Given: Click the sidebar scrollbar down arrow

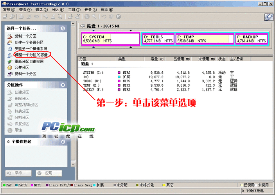Looking at the screenshot, I should point(73,165).
